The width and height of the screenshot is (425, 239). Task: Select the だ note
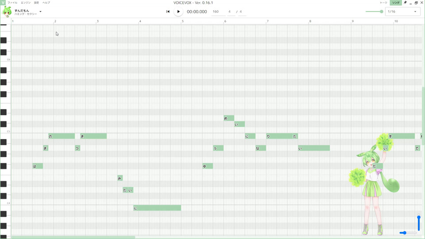[x=378, y=166]
